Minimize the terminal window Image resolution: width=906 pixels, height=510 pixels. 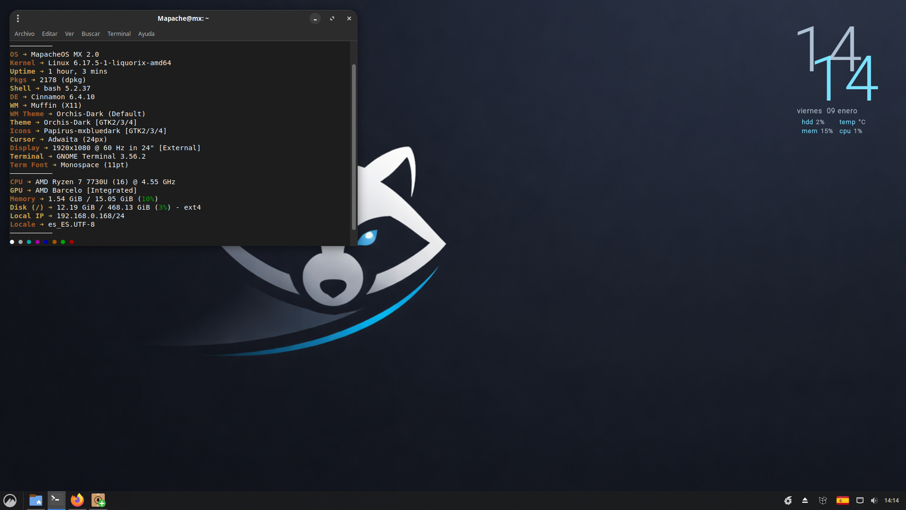click(x=315, y=18)
